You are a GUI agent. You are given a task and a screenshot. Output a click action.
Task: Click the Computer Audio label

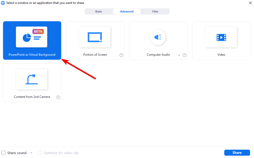click(158, 55)
